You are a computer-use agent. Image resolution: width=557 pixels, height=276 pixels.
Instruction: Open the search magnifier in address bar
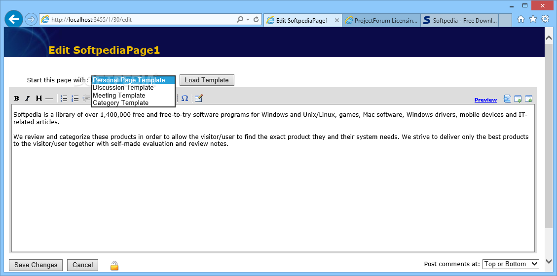240,20
